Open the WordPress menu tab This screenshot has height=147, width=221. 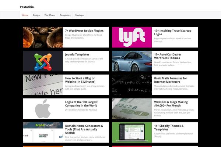click(50, 15)
